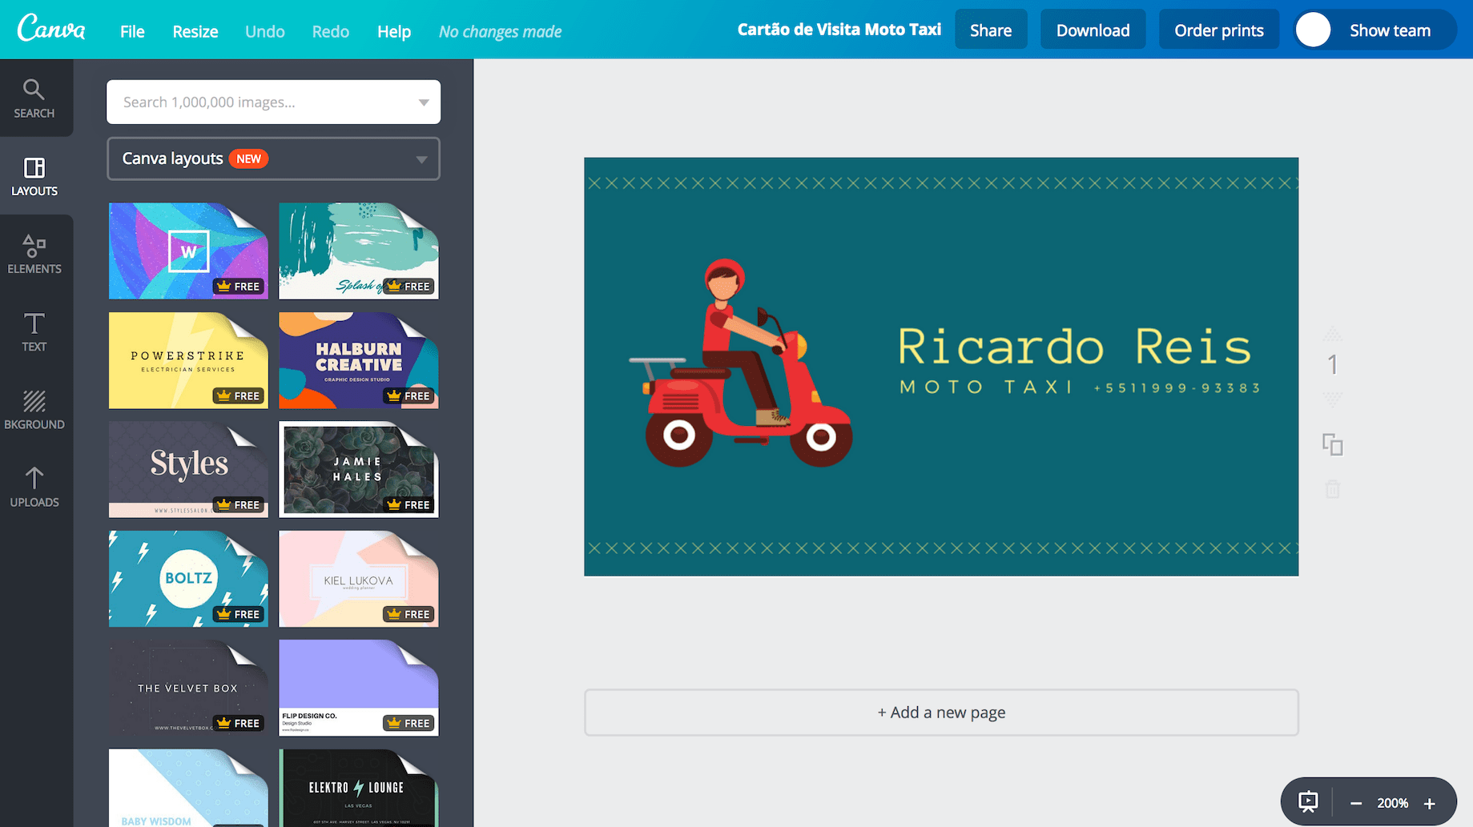The height and width of the screenshot is (827, 1473).
Task: Open the Resize menu
Action: 195,31
